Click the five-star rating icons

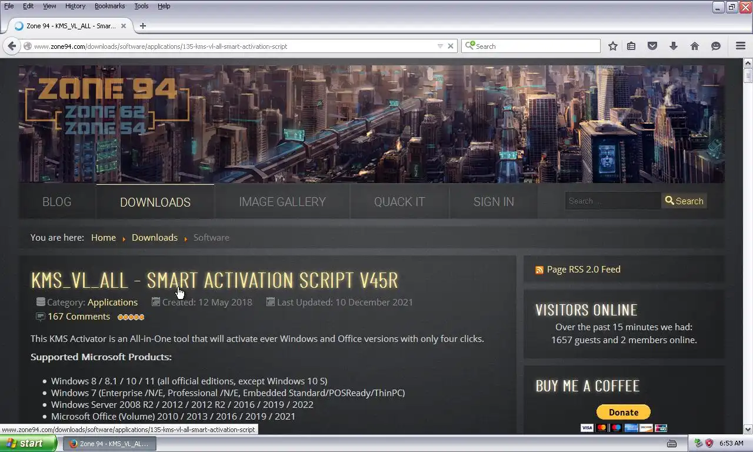coord(131,317)
